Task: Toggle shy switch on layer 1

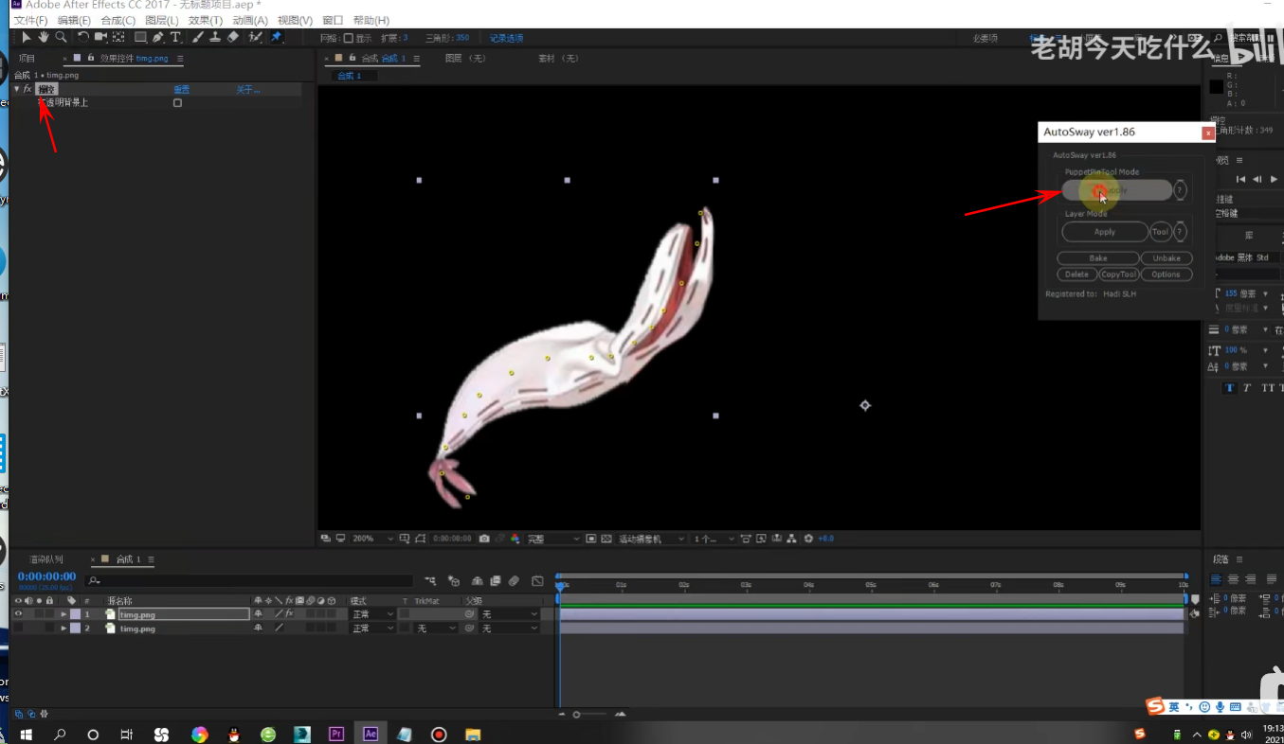Action: coord(257,614)
